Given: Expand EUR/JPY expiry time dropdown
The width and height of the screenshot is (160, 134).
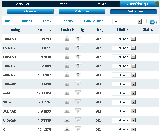Looking at the screenshot, I should (x=124, y=66).
